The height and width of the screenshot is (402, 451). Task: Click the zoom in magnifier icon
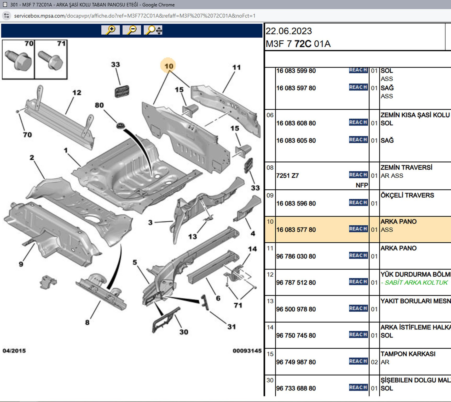[111, 30]
